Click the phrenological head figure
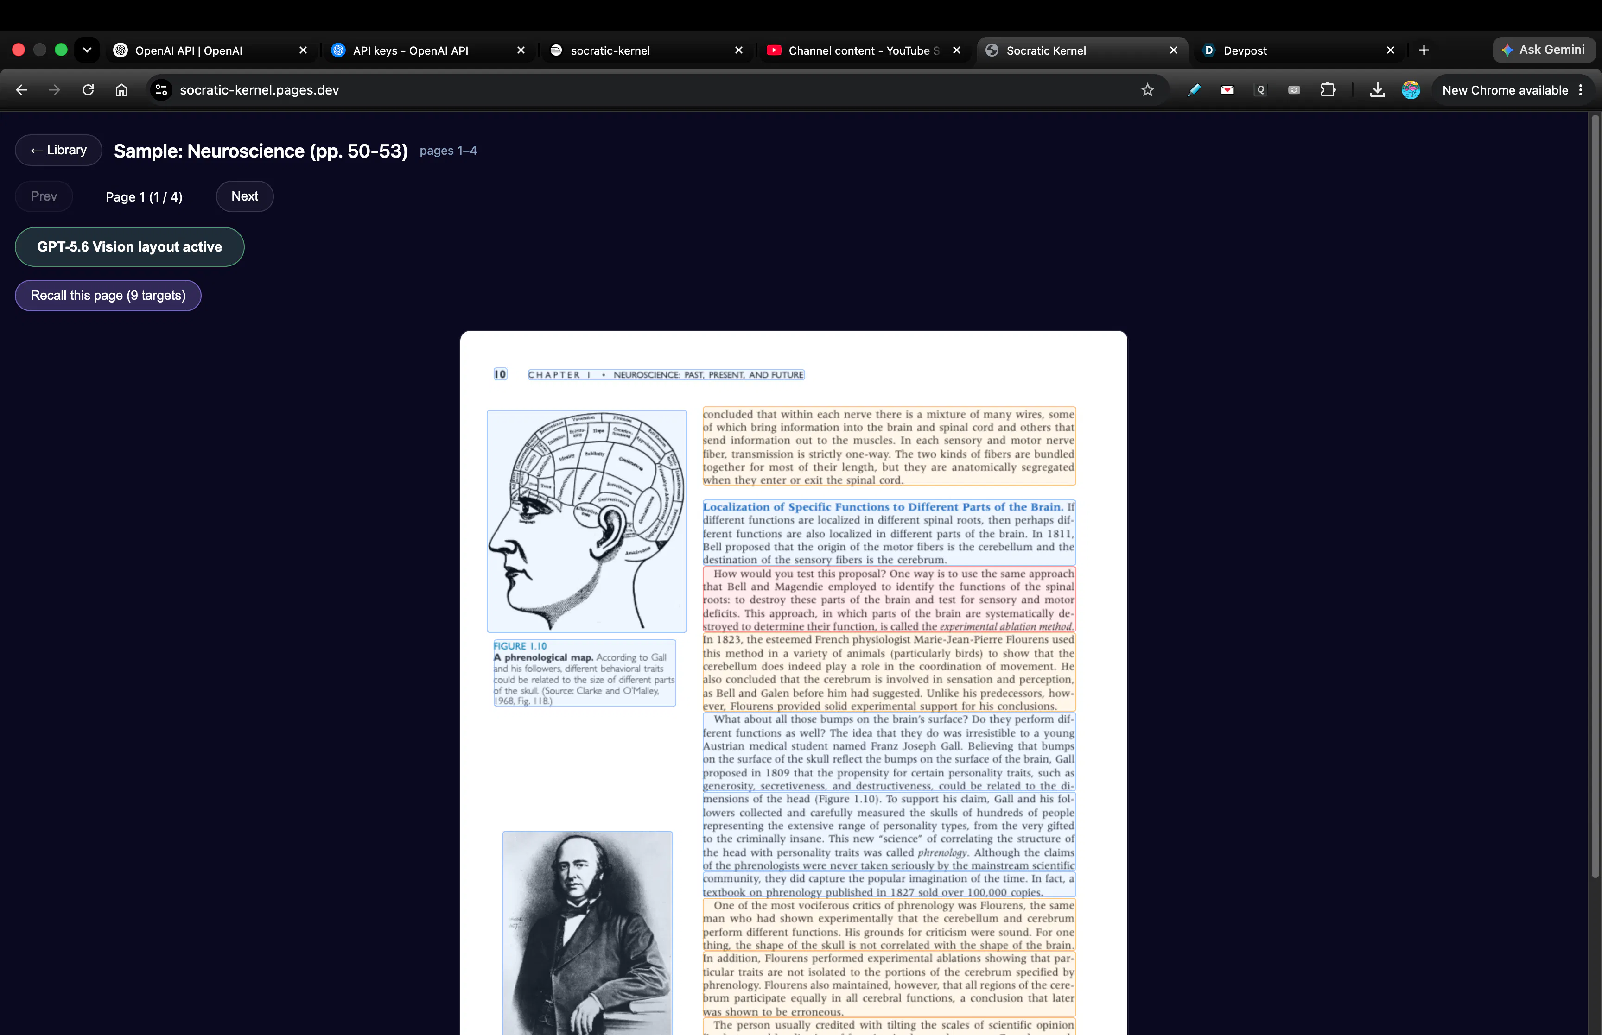 [587, 521]
